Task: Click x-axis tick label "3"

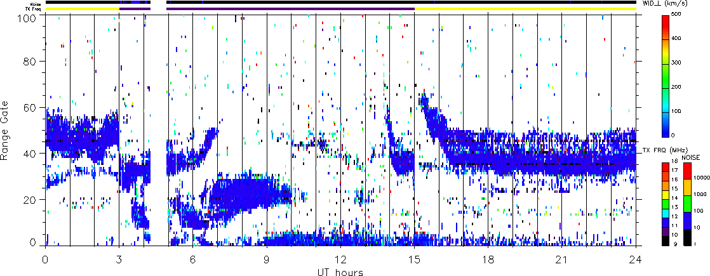Action: coord(119,259)
